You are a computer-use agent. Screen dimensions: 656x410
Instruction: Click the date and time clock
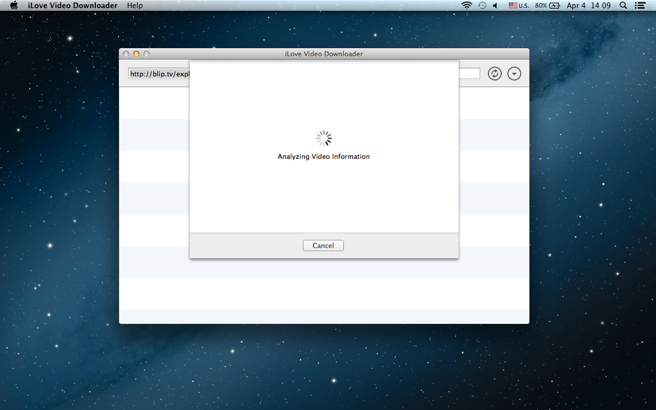click(589, 6)
